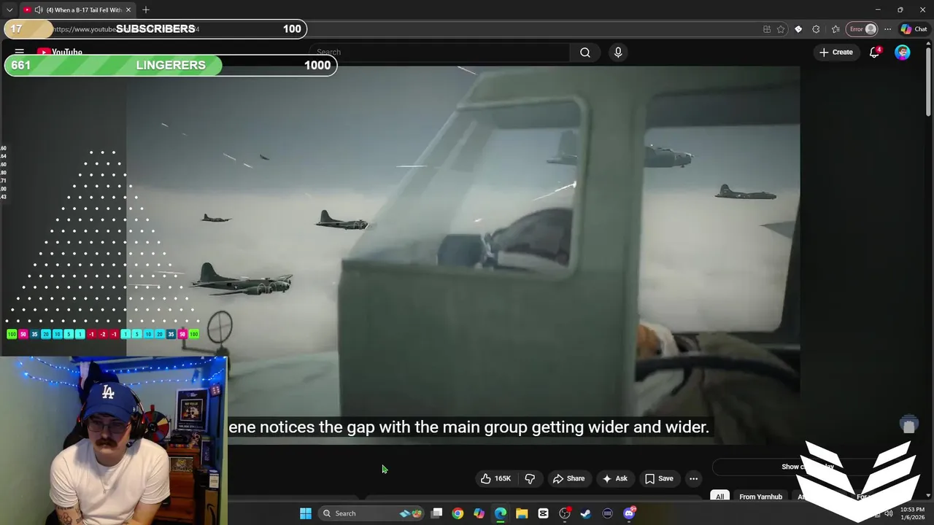The image size is (934, 525).
Task: Open Steam from taskbar
Action: pyautogui.click(x=585, y=513)
